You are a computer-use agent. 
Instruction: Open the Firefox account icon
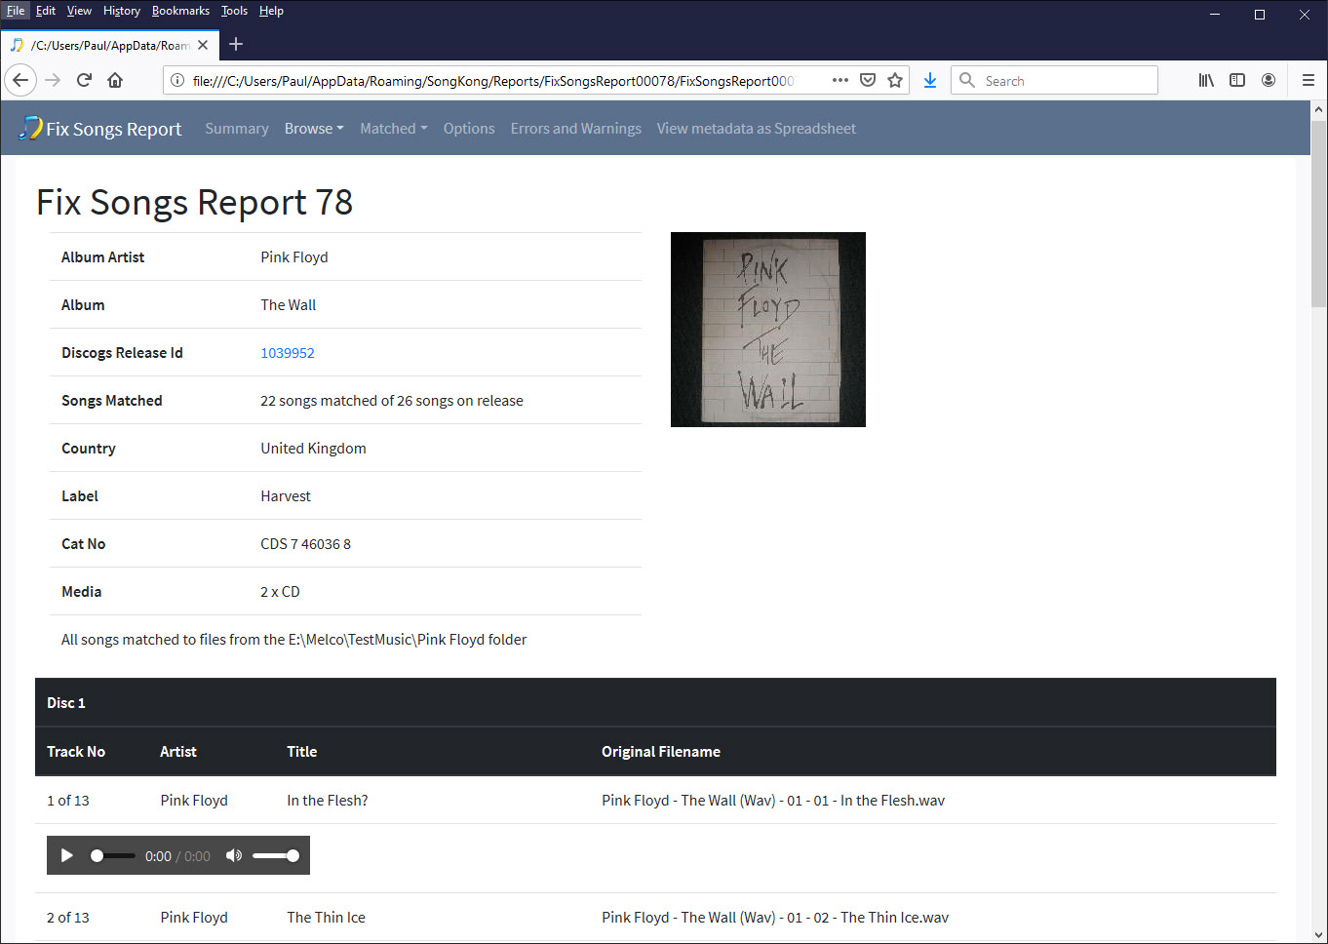1269,80
